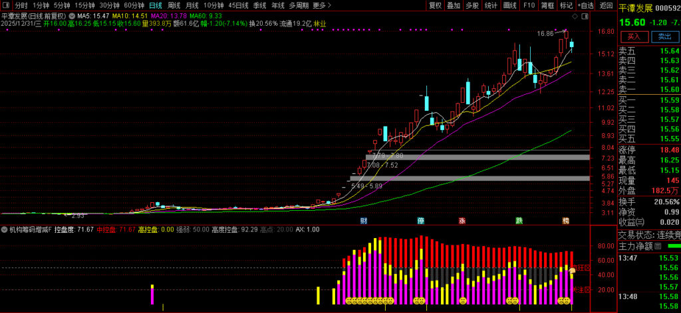Viewport: 681px width, 313px height.
Task: Expand the 更多 timeframe list
Action: [x=322, y=5]
